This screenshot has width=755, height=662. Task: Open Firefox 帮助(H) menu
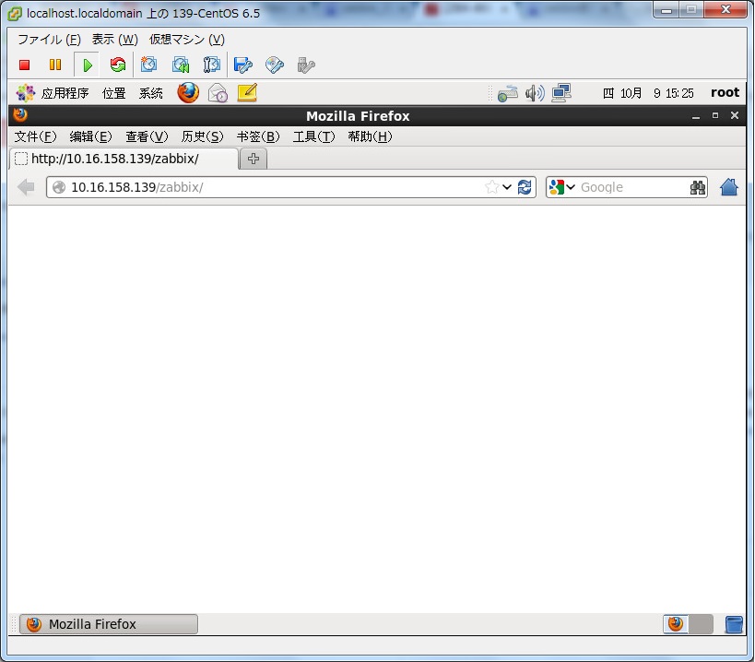pyautogui.click(x=370, y=136)
